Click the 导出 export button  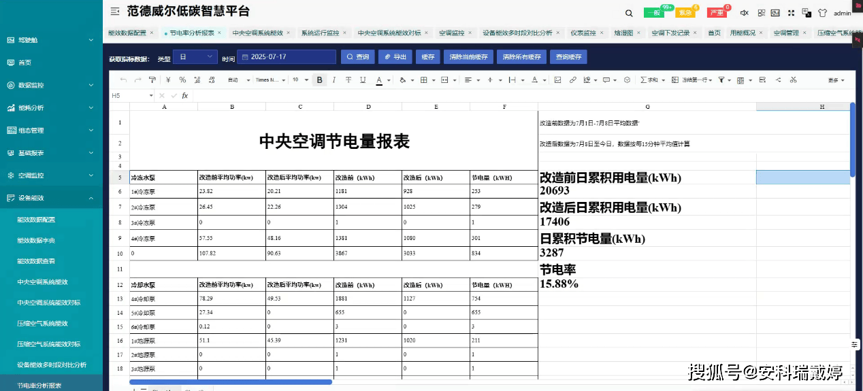click(395, 57)
